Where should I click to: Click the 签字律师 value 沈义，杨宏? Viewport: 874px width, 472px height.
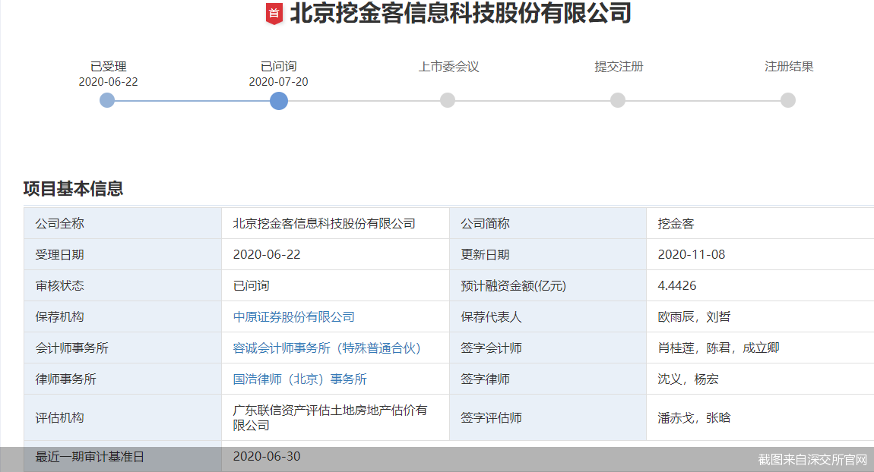pyautogui.click(x=688, y=379)
